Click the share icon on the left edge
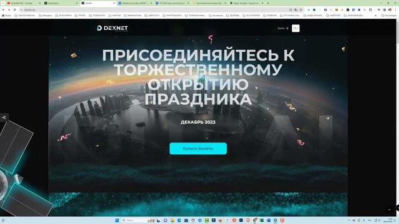Viewport: 399px width, 224px height. point(4,118)
